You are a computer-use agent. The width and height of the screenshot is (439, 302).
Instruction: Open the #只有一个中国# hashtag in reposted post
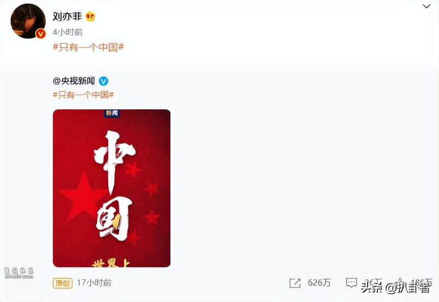coord(83,94)
